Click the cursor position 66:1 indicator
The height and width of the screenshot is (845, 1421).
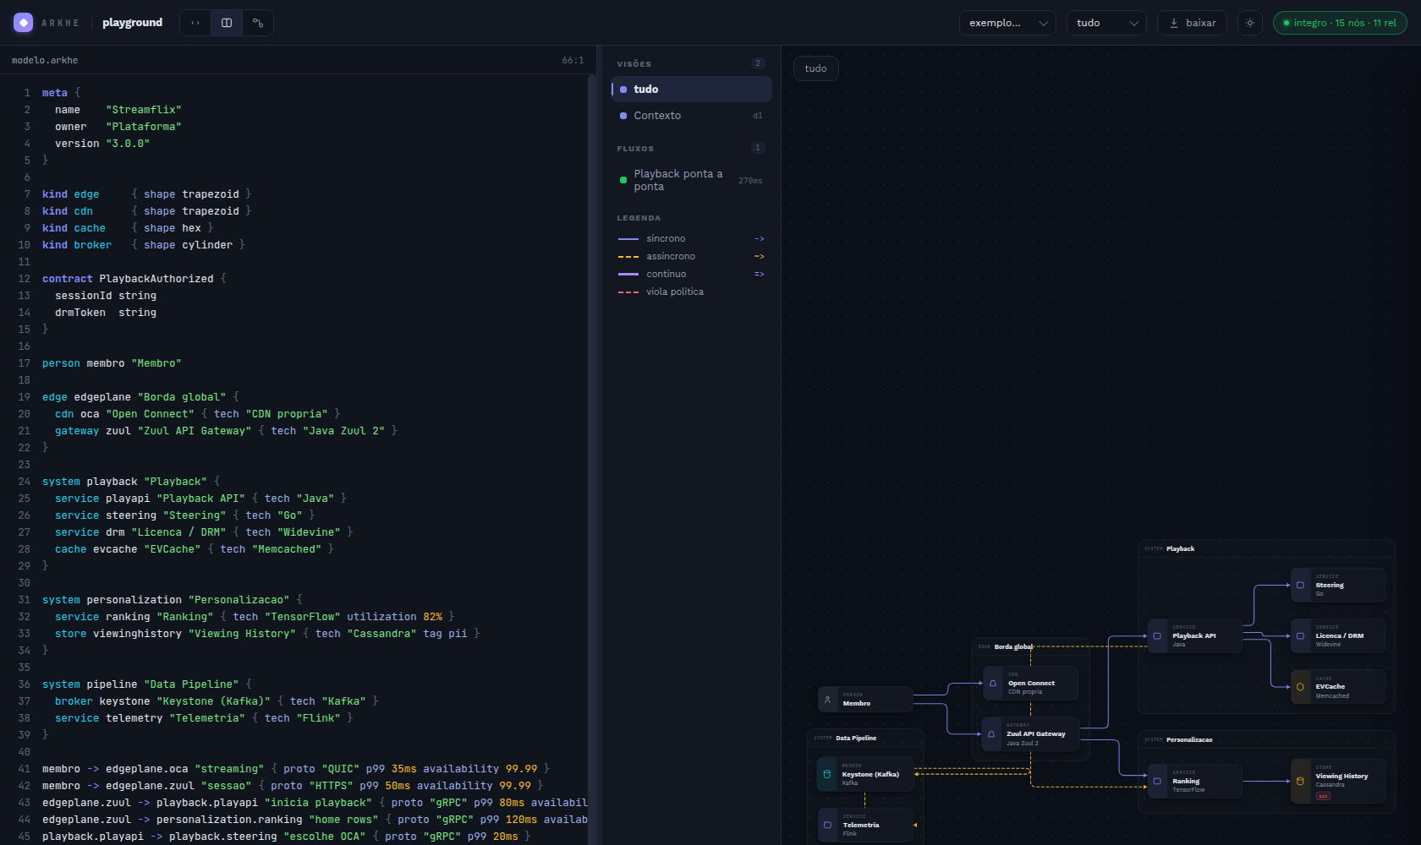(x=573, y=61)
